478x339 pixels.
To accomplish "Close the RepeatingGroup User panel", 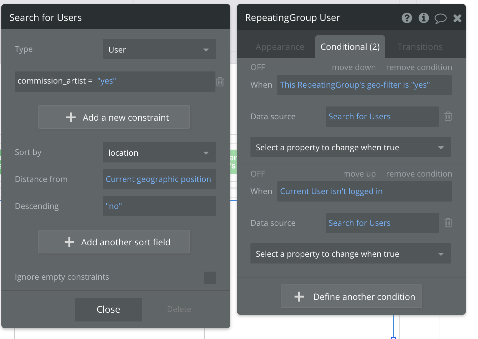I will coord(457,18).
